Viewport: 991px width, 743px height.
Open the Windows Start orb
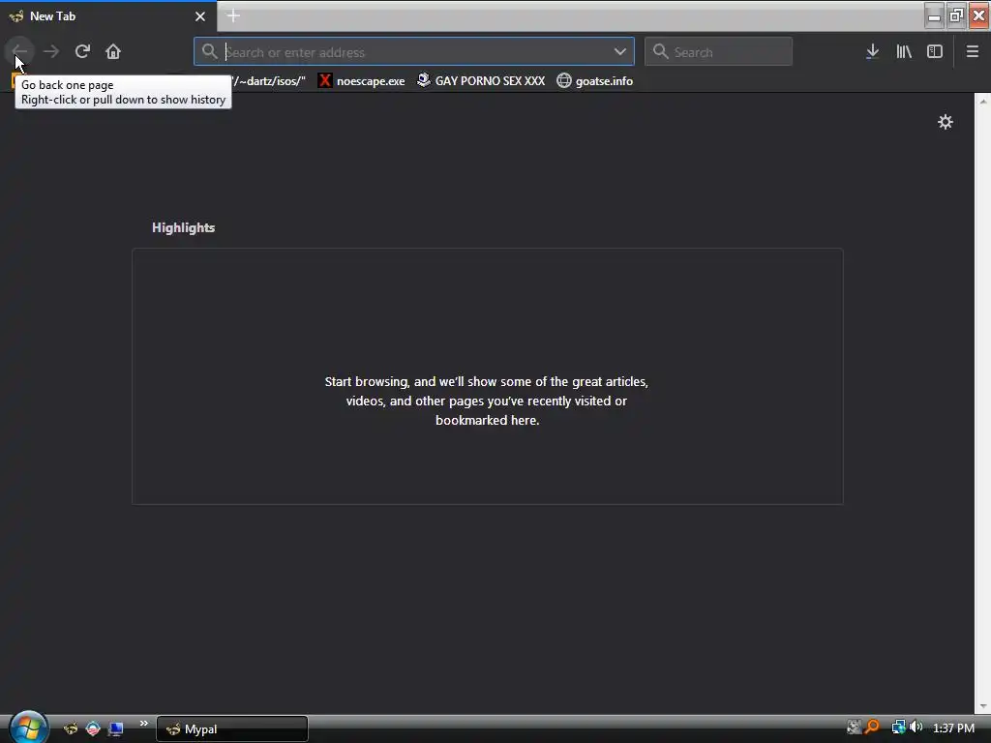pyautogui.click(x=28, y=727)
